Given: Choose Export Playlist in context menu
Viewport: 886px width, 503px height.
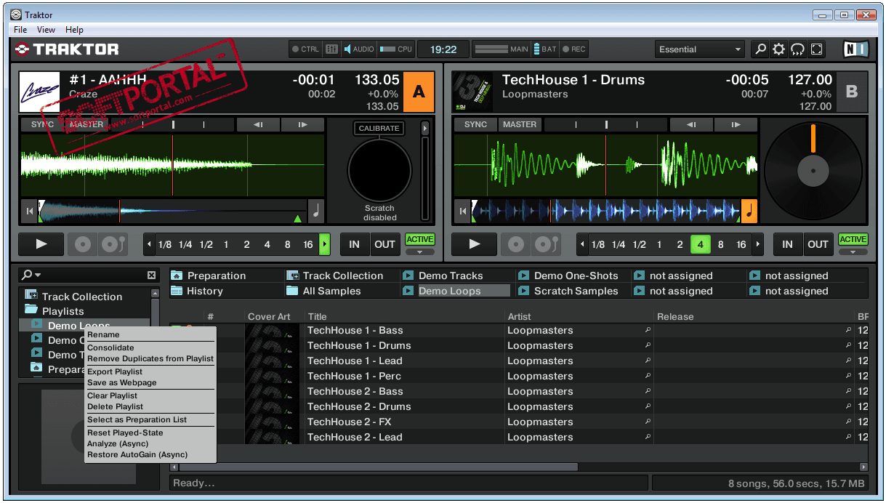Looking at the screenshot, I should 150,372.
